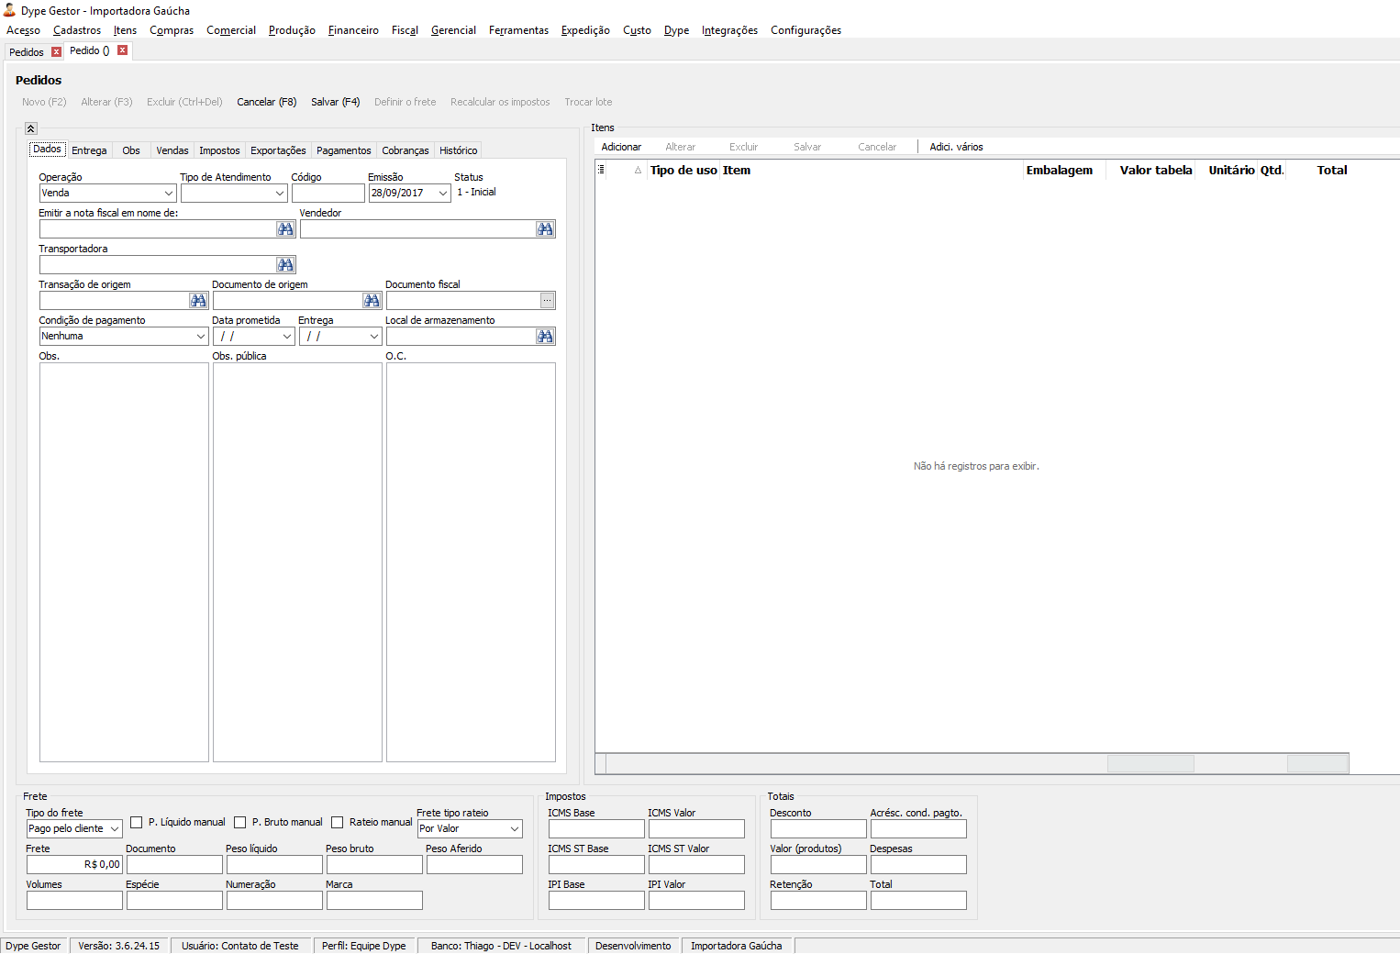Click inside the O.C. text area
Viewport: 1400px width, 954px height.
coord(471,562)
